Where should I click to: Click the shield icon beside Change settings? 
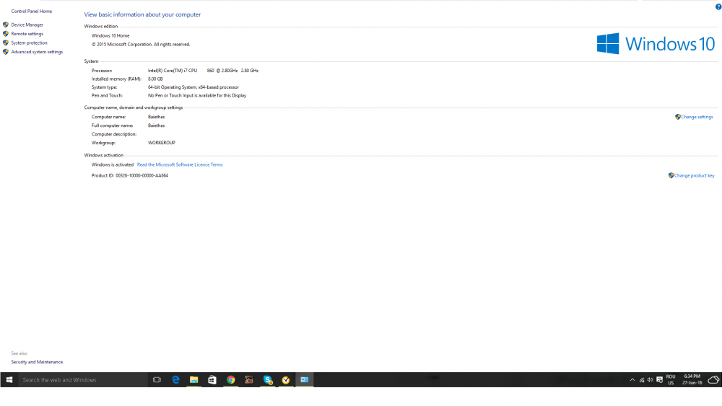coord(678,117)
